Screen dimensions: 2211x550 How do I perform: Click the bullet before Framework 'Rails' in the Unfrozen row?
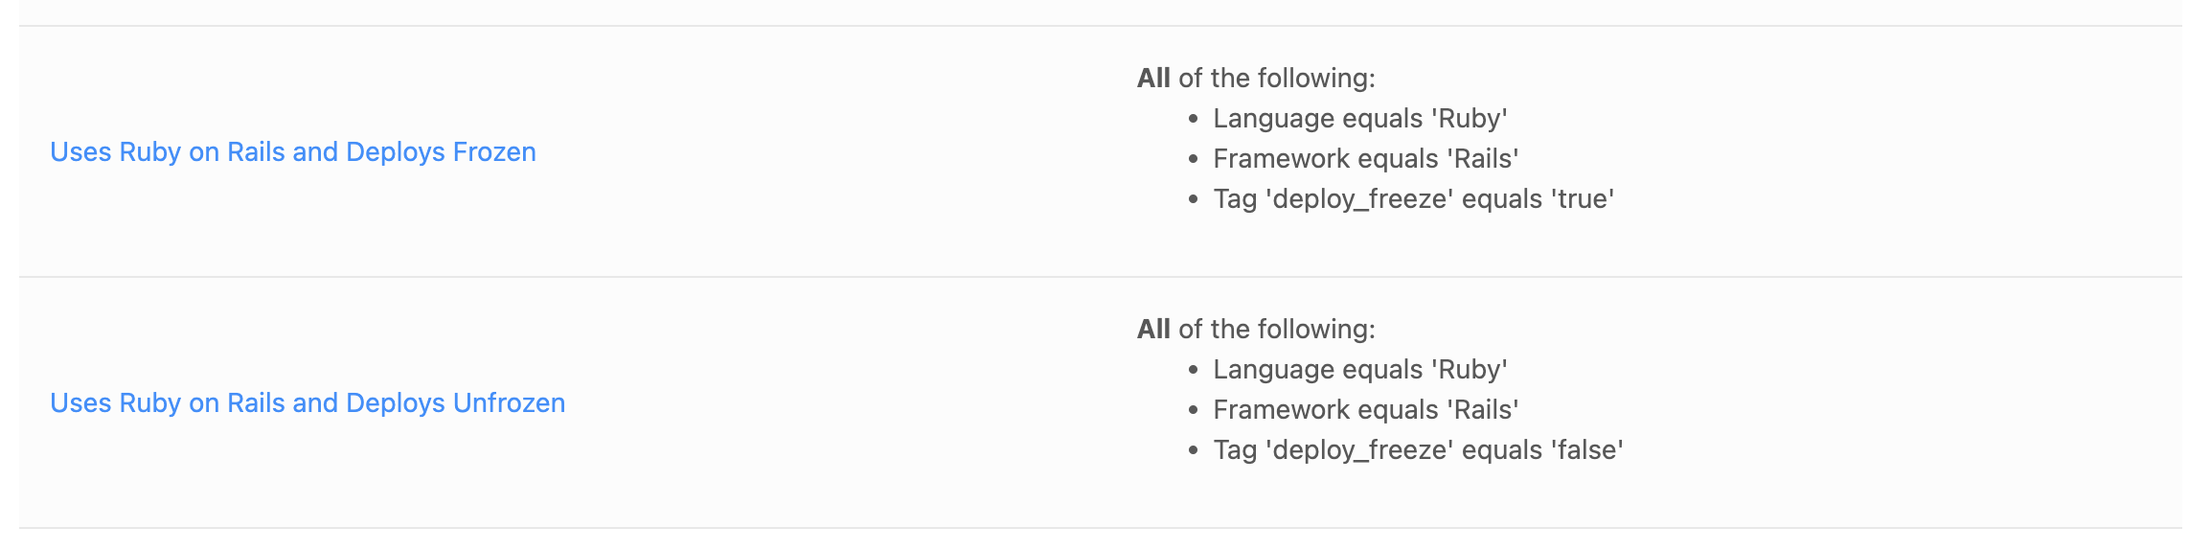coord(1193,410)
